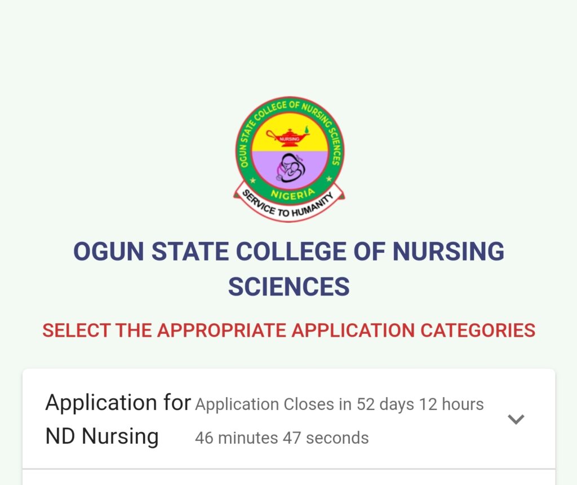Click the next collapsed panel below ND Nursing

click(x=289, y=478)
